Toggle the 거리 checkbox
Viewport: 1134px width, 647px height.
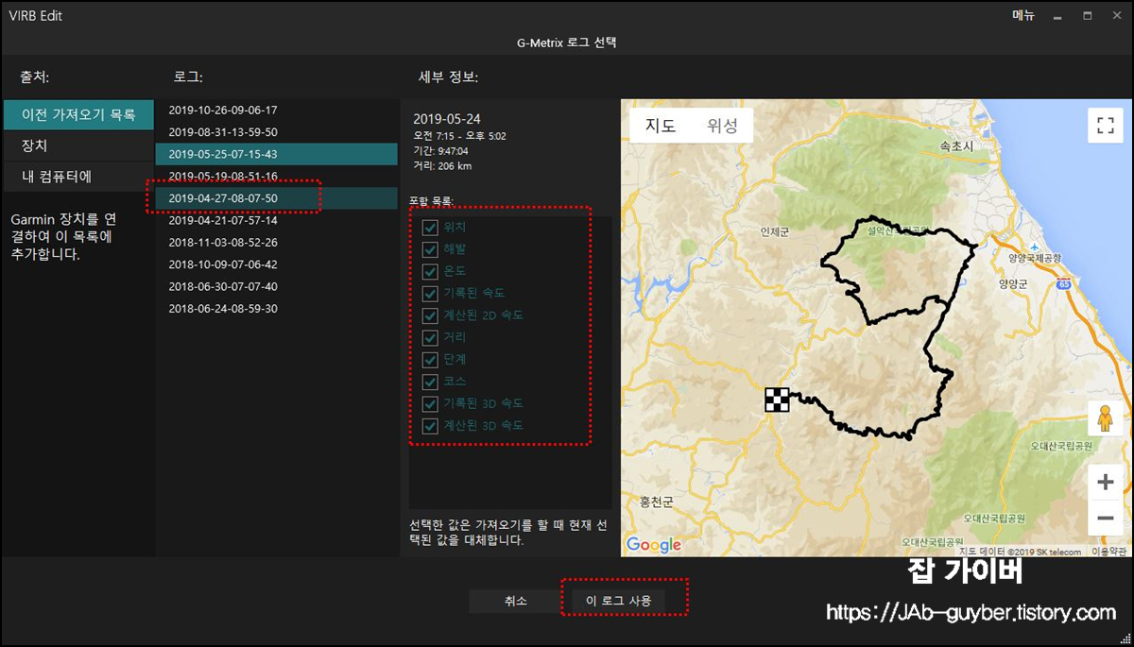coord(430,337)
